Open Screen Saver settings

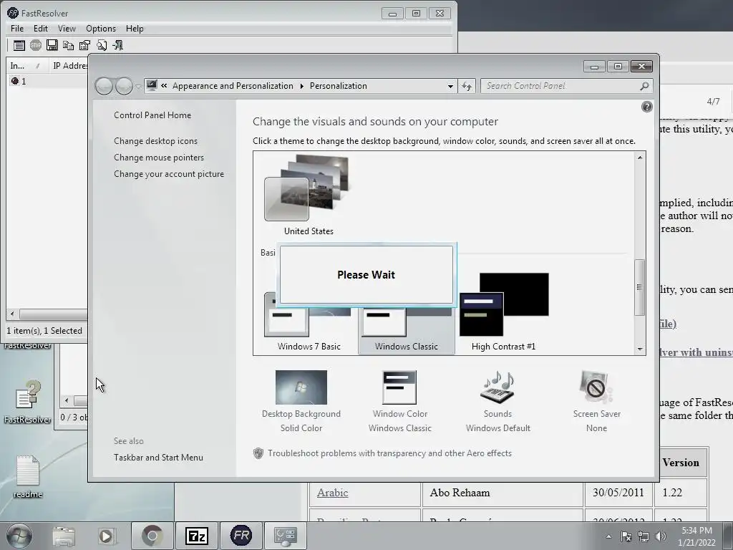click(x=596, y=402)
